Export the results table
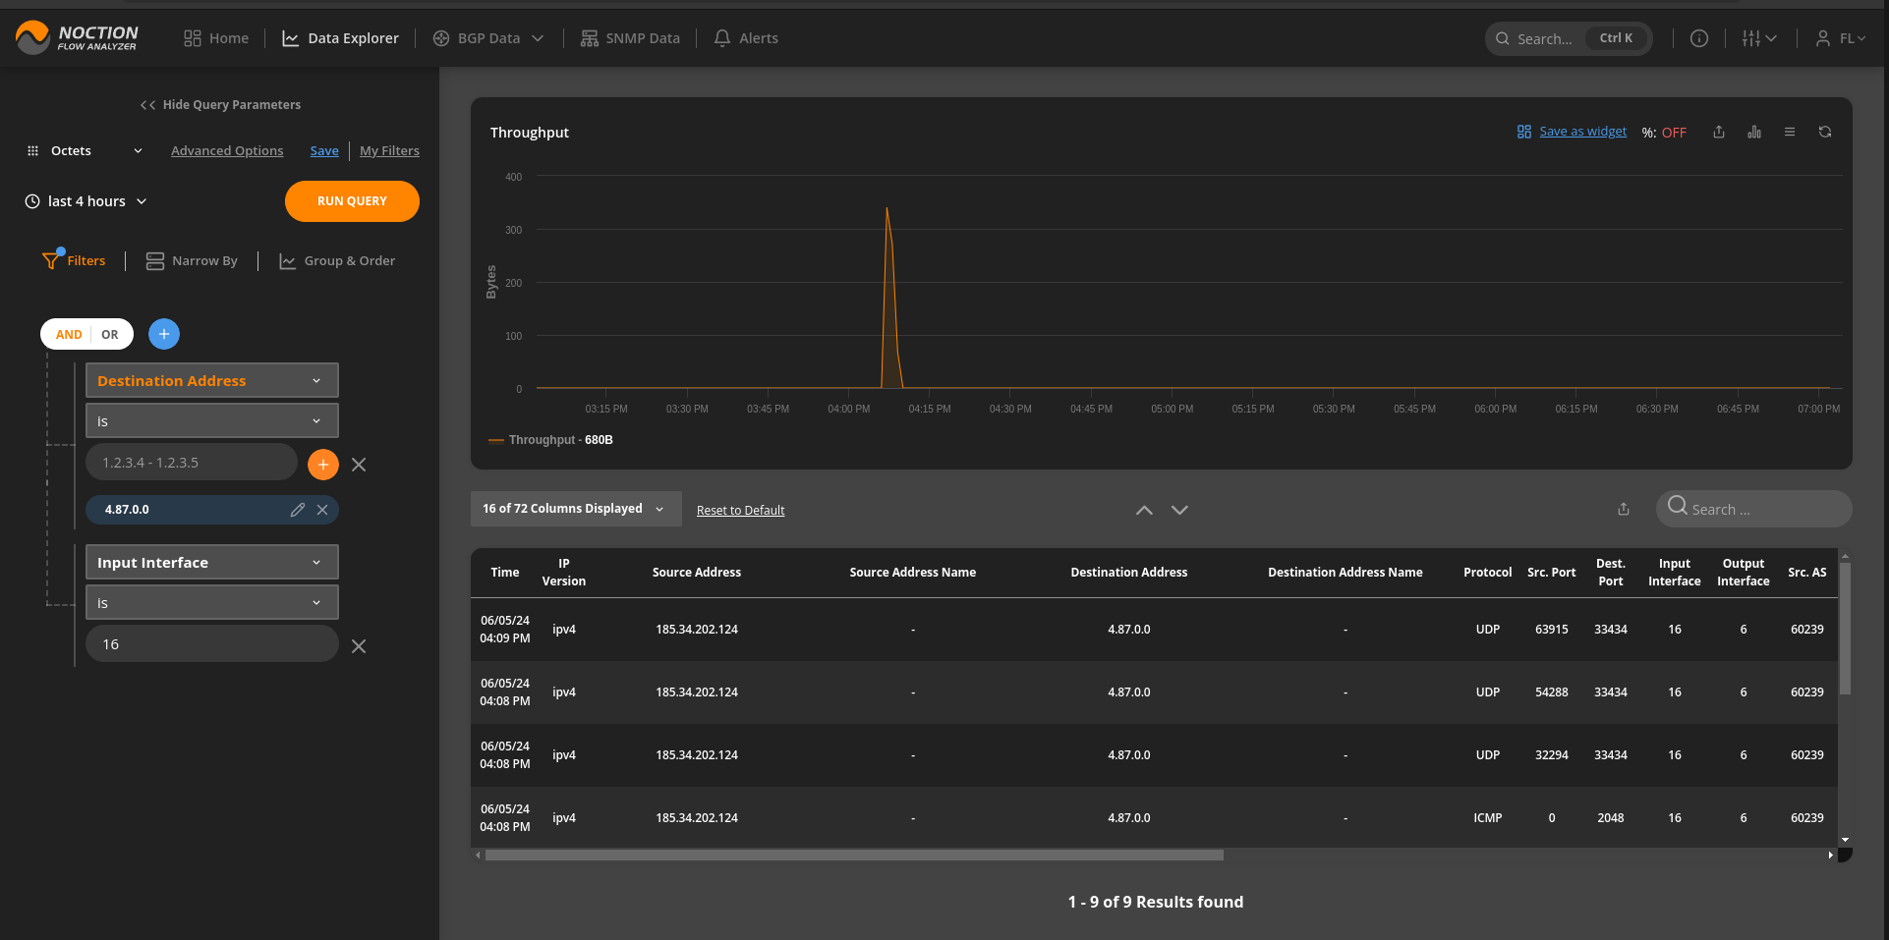This screenshot has width=1889, height=940. [1624, 509]
